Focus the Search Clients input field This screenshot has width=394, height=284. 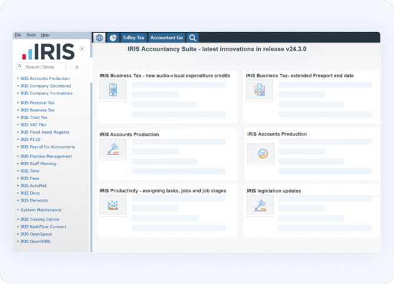(41, 66)
